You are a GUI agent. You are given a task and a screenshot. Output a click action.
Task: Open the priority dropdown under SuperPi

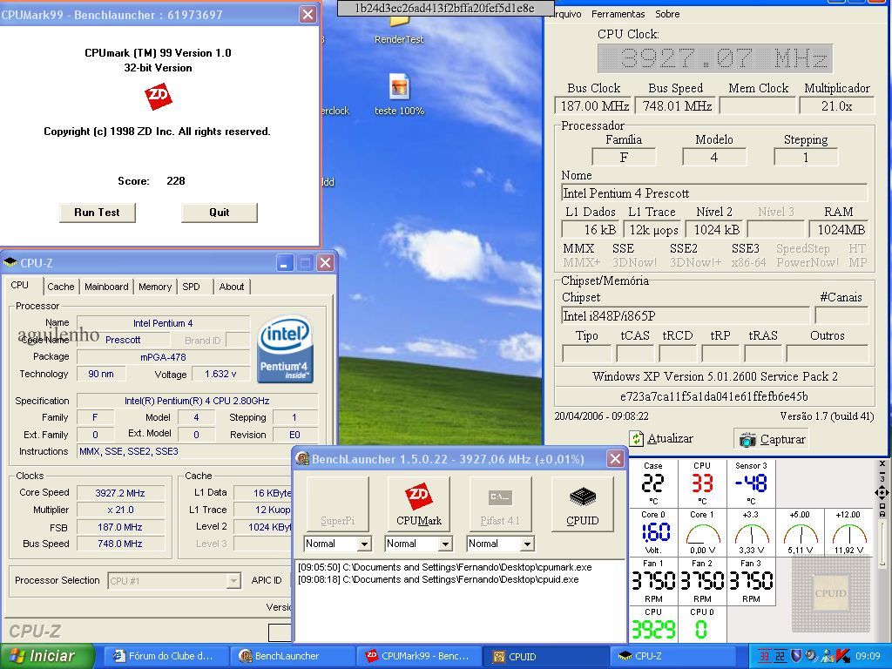pos(365,544)
